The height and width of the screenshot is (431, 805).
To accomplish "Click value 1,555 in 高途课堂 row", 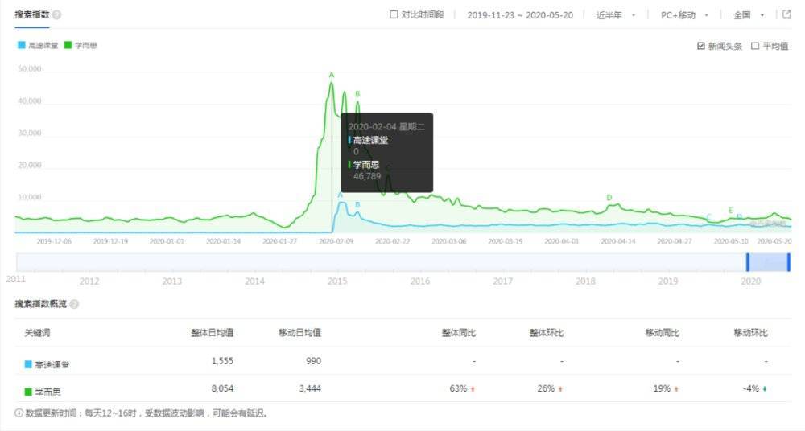I will tap(222, 361).
